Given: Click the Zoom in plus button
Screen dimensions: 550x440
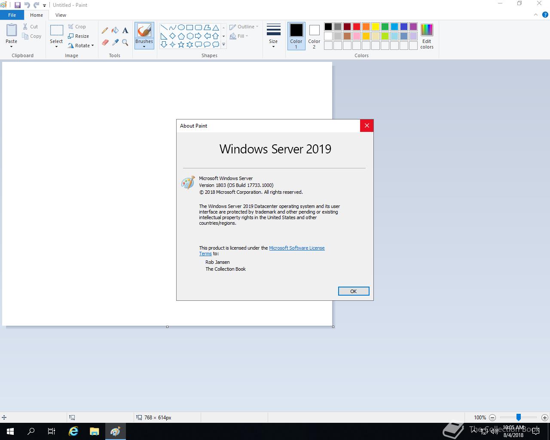Looking at the screenshot, I should point(545,417).
